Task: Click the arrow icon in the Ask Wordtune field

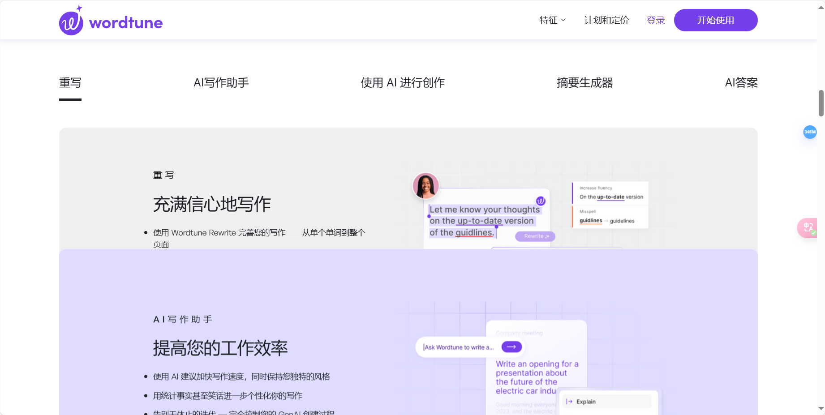Action: click(511, 347)
